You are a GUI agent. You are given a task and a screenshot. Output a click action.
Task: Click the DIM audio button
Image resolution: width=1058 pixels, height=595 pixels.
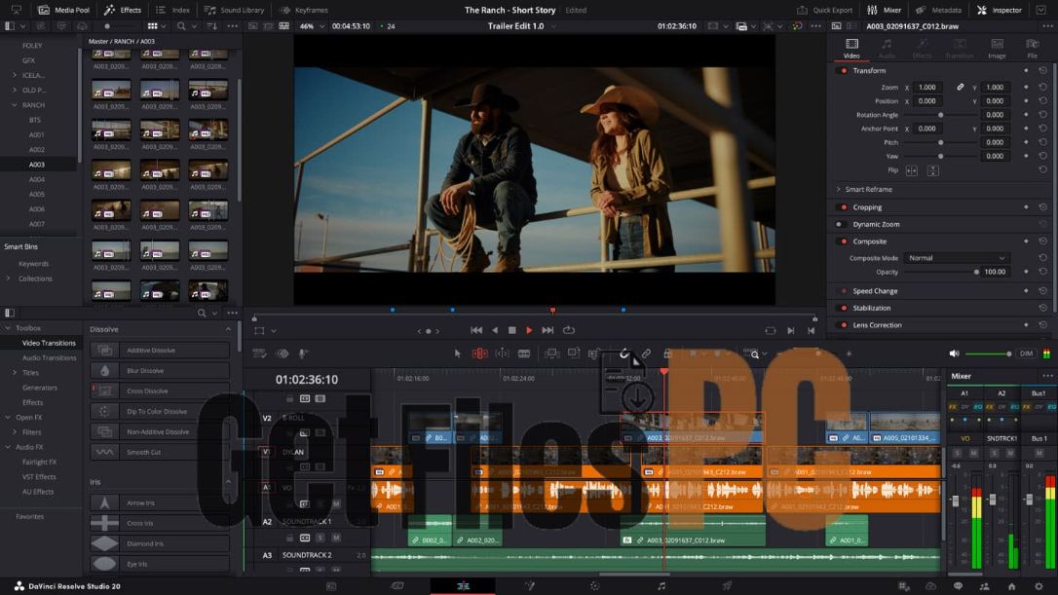(1026, 353)
